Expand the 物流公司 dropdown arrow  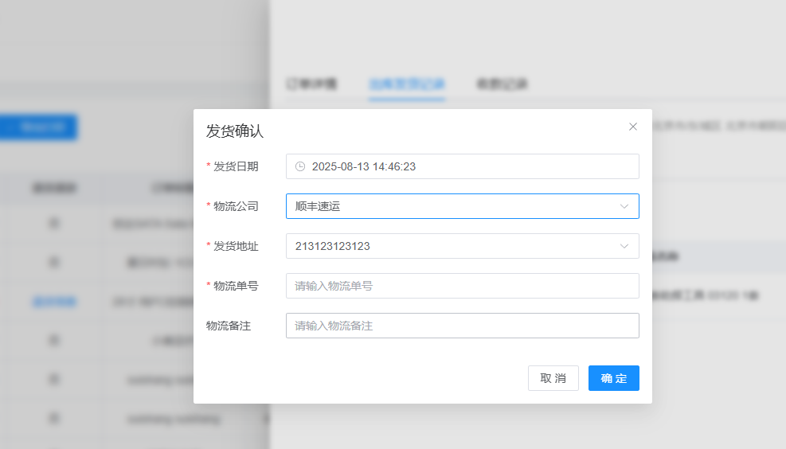pyautogui.click(x=624, y=206)
